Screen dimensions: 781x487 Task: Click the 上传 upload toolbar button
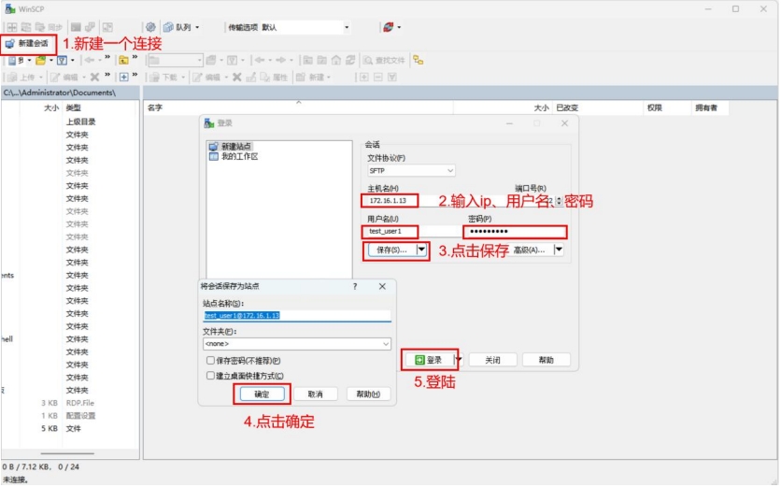[x=21, y=77]
